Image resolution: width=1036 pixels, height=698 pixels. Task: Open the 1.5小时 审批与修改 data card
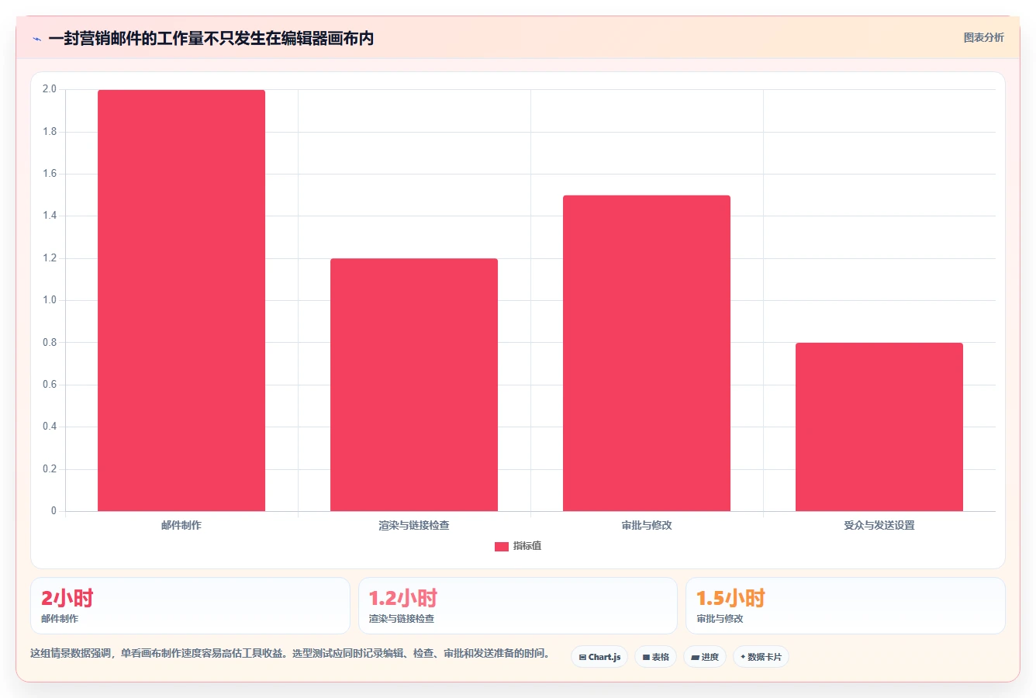coord(845,606)
